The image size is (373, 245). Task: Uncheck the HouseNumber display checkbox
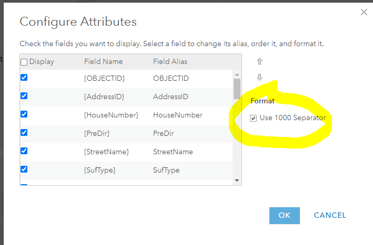pyautogui.click(x=24, y=114)
